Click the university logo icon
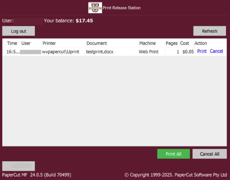230x180 pixels. [95, 8]
